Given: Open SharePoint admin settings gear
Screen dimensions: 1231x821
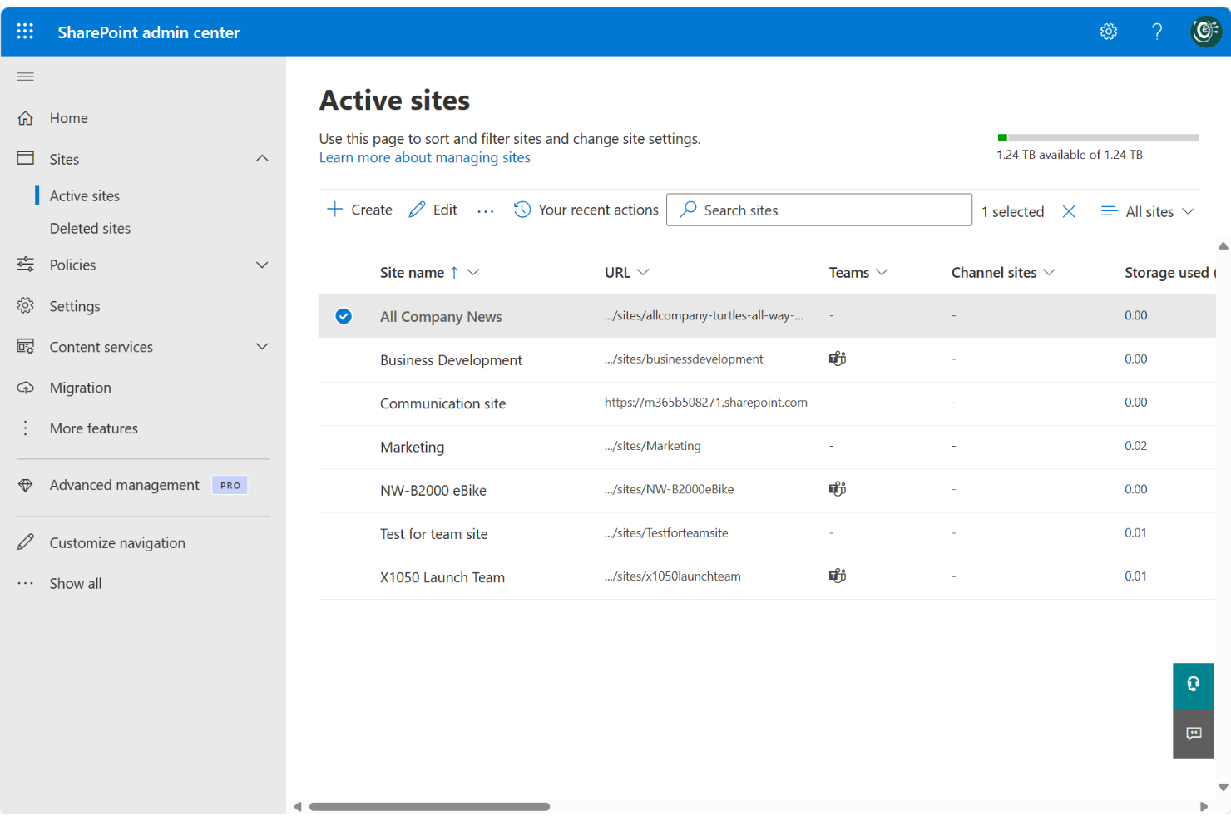Looking at the screenshot, I should point(1109,31).
